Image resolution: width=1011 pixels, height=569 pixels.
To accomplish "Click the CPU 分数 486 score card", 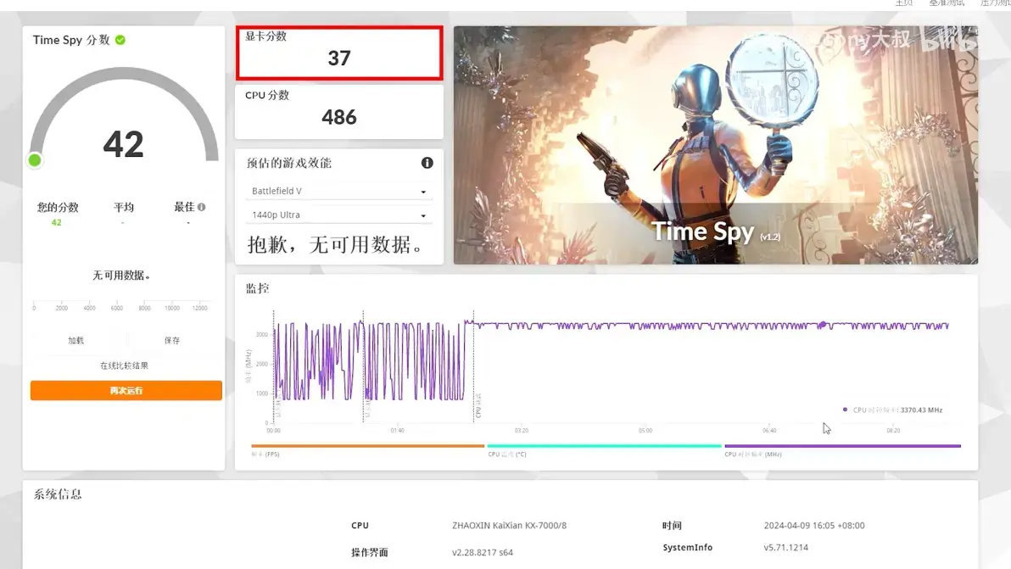I will (x=339, y=111).
